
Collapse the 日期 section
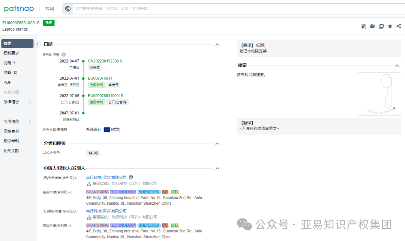click(217, 44)
